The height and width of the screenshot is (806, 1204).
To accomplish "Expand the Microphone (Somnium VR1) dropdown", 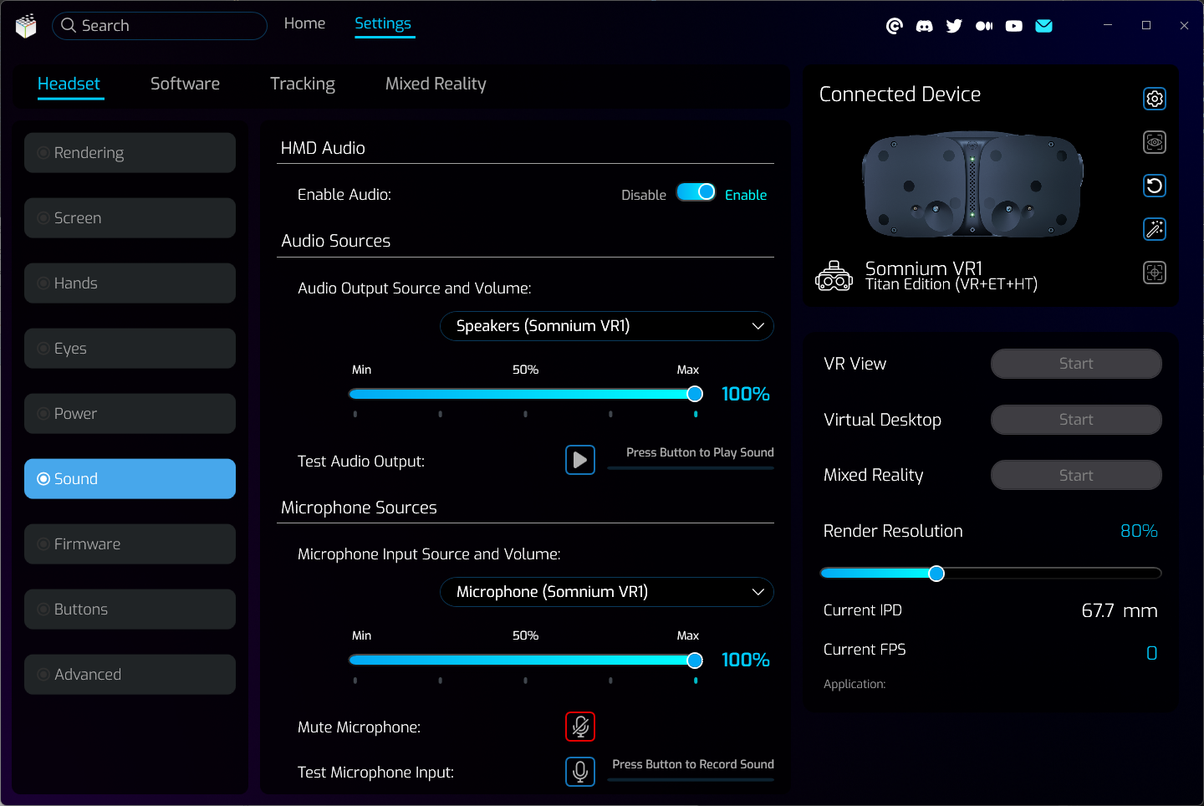I will tap(606, 592).
